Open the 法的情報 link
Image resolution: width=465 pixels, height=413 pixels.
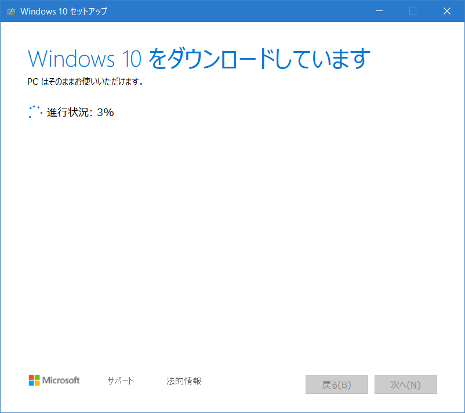pos(184,381)
